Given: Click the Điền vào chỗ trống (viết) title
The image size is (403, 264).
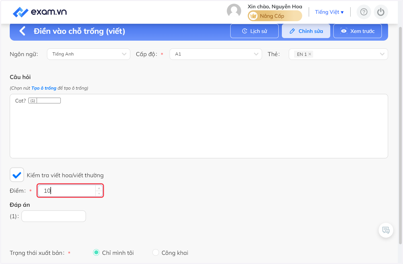Looking at the screenshot, I should pyautogui.click(x=80, y=31).
